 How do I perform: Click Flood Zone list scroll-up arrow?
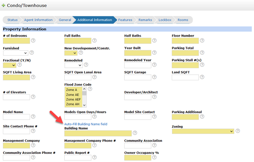(84, 89)
